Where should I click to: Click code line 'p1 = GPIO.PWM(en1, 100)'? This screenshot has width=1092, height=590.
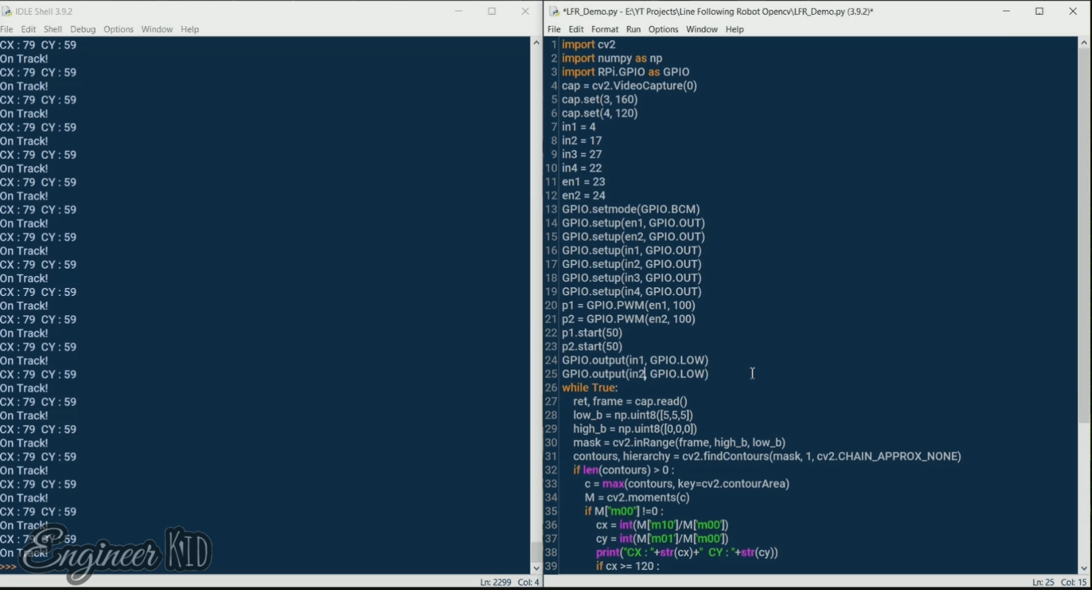click(629, 305)
